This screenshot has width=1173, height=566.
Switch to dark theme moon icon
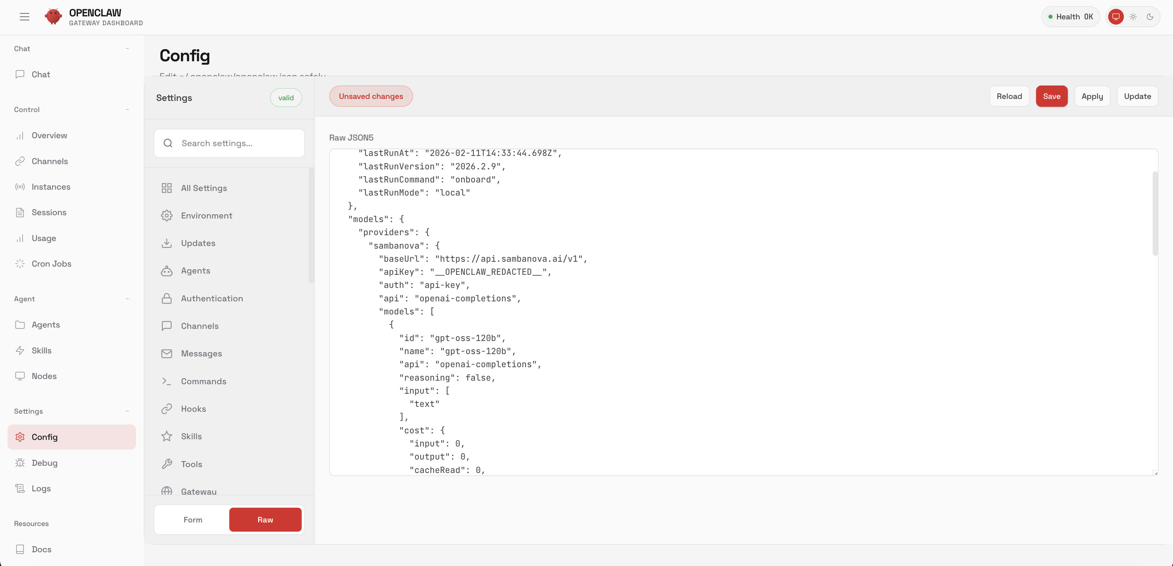[x=1150, y=17]
